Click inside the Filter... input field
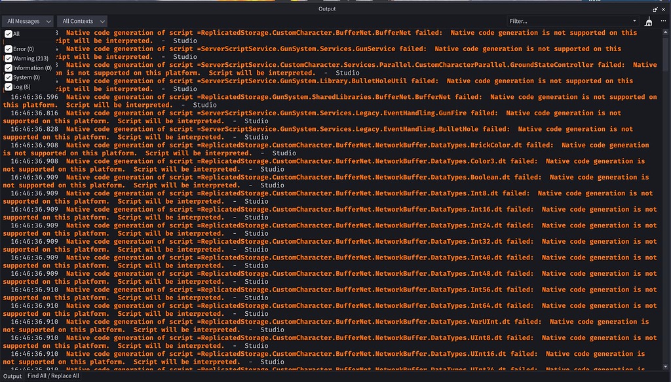 click(x=557, y=20)
